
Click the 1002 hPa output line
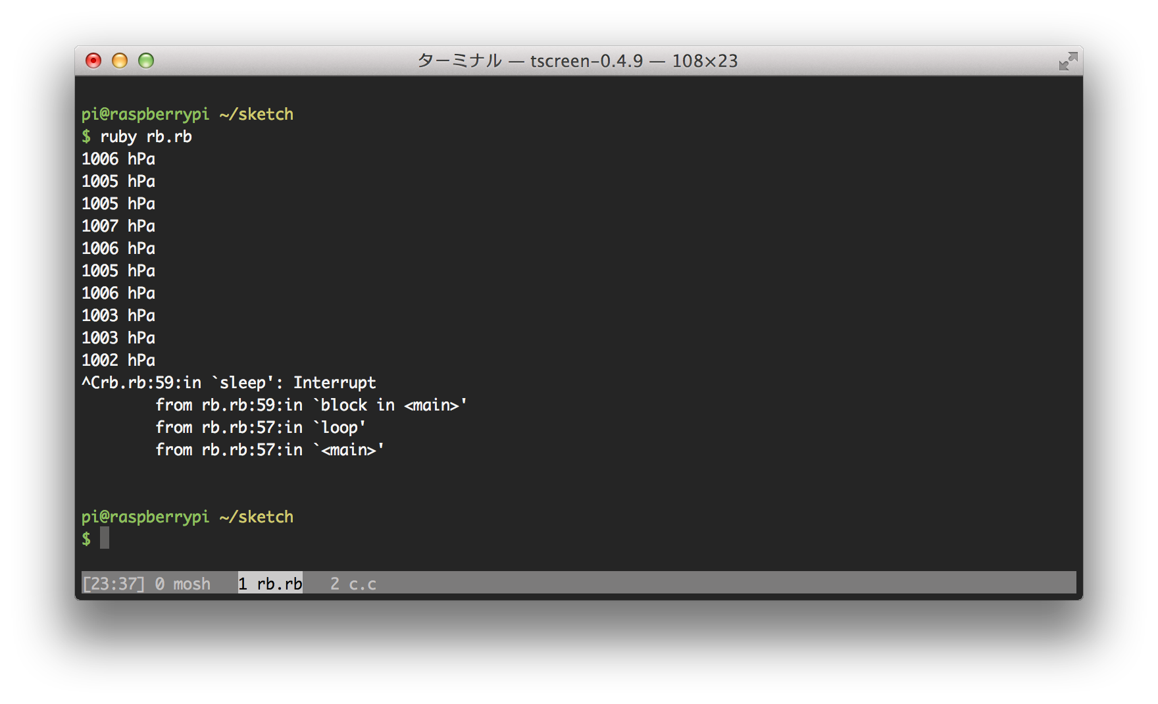pos(118,361)
